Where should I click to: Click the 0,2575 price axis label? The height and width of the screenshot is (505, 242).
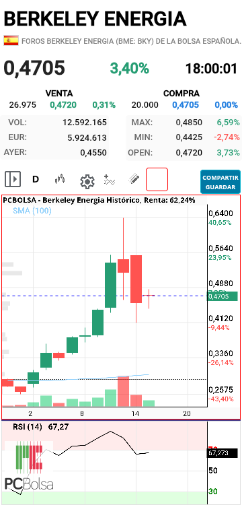point(220,390)
